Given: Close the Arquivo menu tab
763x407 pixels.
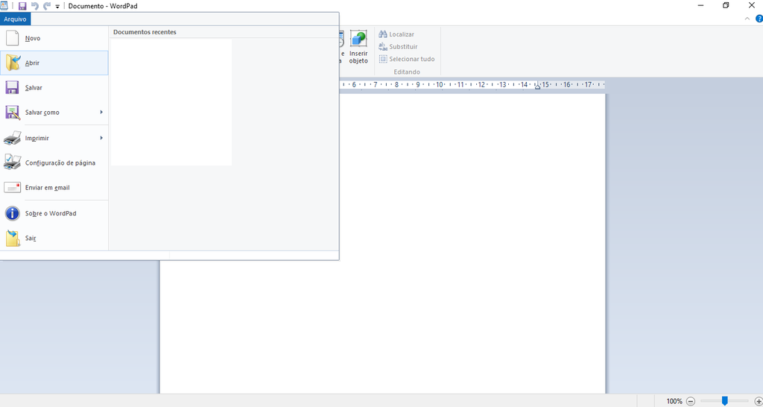Looking at the screenshot, I should click(15, 19).
